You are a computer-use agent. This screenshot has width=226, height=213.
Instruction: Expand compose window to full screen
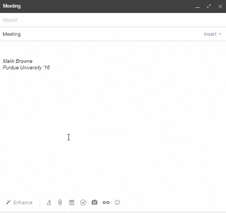[x=209, y=6]
